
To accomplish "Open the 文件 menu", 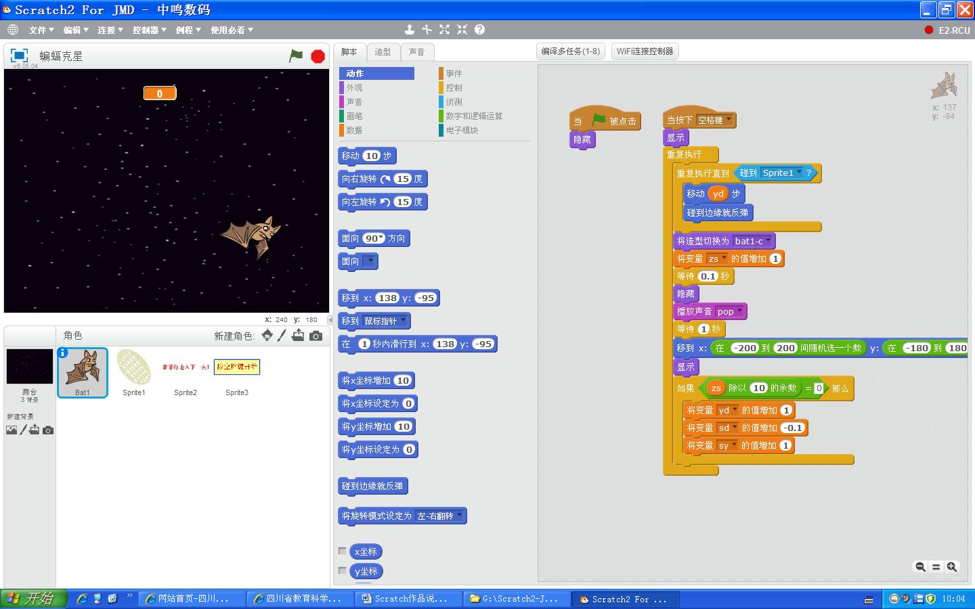I will (41, 30).
